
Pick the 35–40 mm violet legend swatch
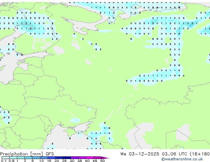pos(82,158)
